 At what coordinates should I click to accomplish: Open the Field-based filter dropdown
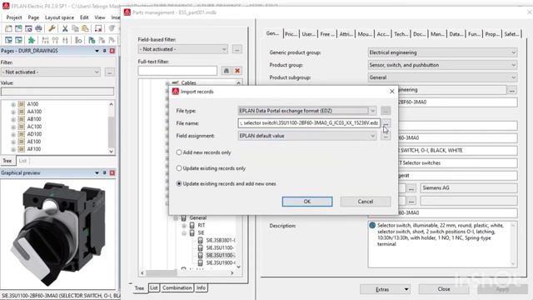coord(224,49)
